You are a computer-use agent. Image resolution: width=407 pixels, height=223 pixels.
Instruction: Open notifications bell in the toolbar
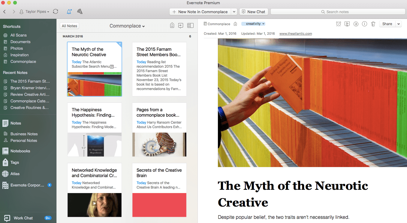pos(69,12)
